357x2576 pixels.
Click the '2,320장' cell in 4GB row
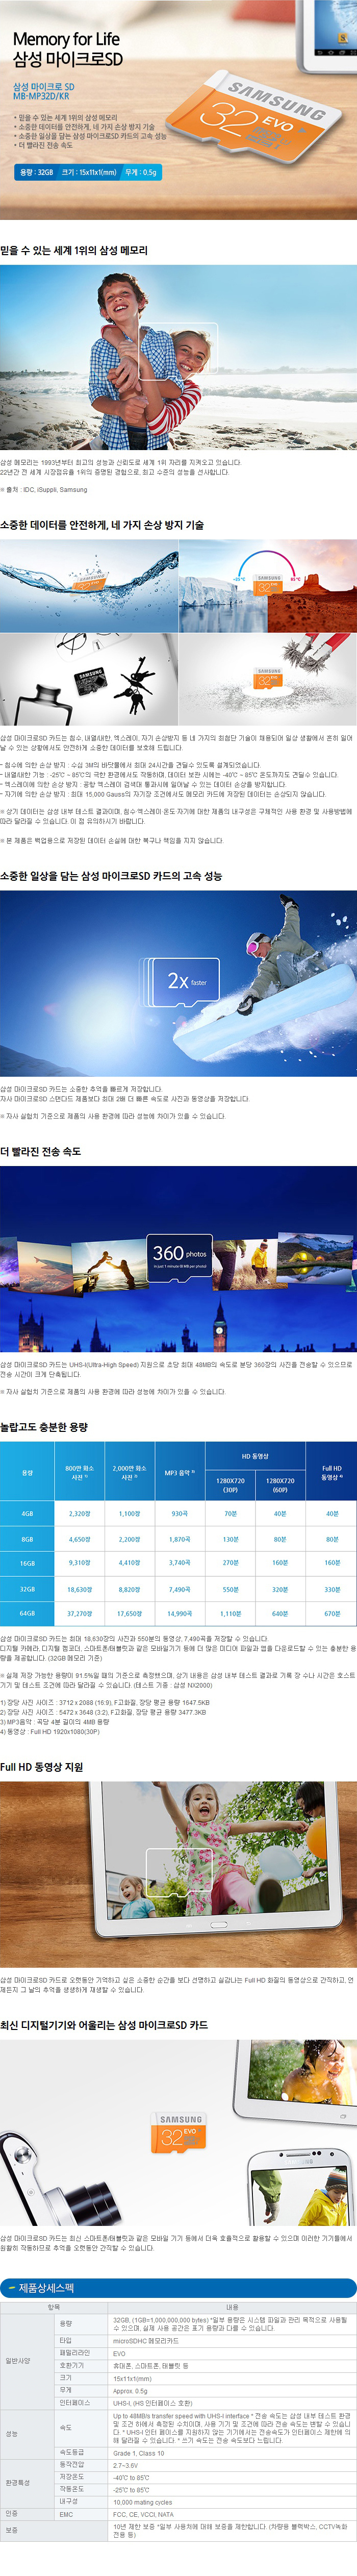click(80, 1514)
